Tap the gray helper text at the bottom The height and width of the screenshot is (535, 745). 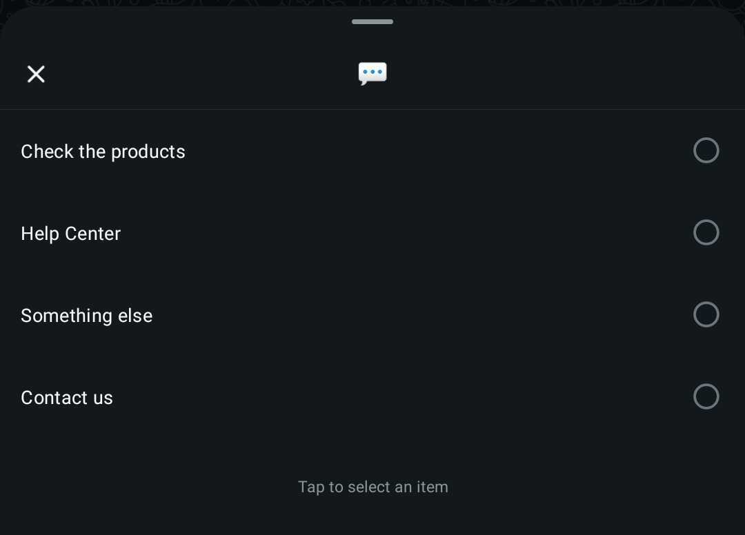(x=372, y=487)
